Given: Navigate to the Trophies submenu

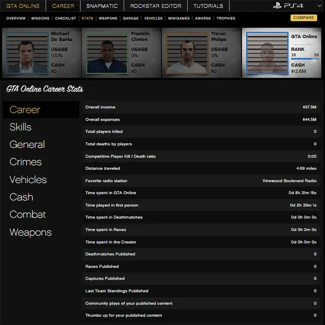Looking at the screenshot, I should [226, 18].
